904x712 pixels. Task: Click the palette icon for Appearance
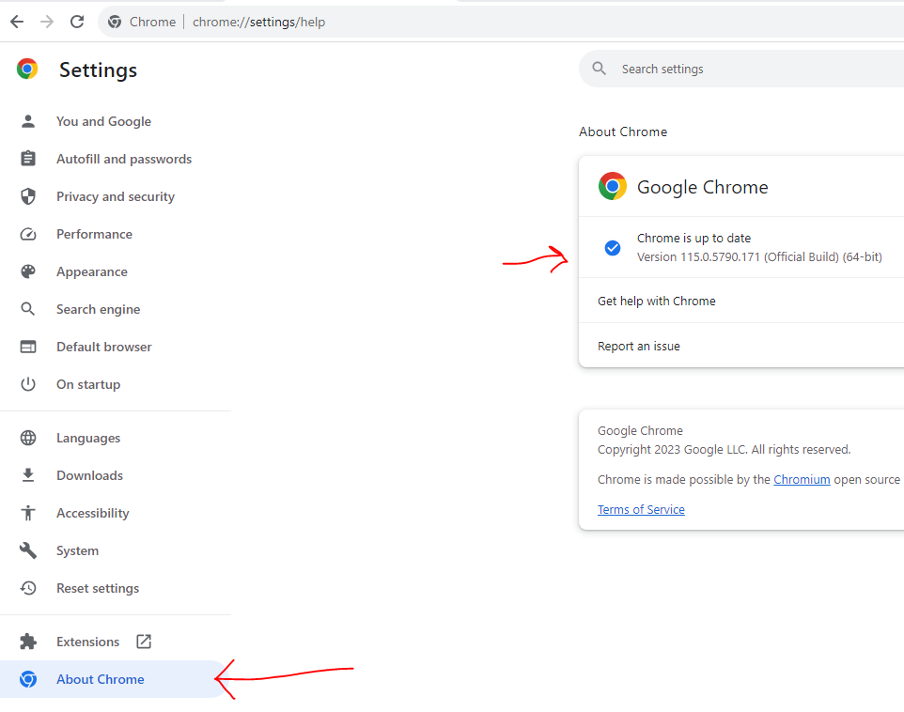pyautogui.click(x=27, y=271)
